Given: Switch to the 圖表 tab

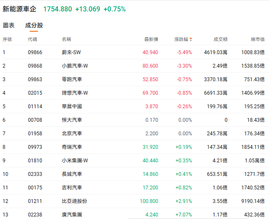Looking at the screenshot, I should point(8,25).
